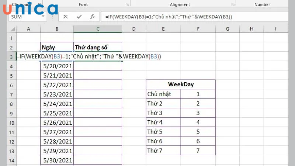Screen dimensions: 295x166
Task: Click the WeekDay table header cell
Action: click(181, 84)
